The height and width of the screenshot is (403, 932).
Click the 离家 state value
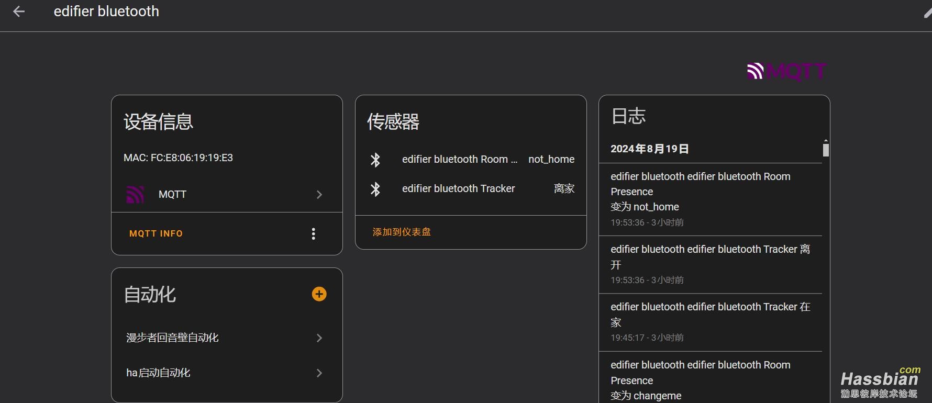click(x=564, y=188)
